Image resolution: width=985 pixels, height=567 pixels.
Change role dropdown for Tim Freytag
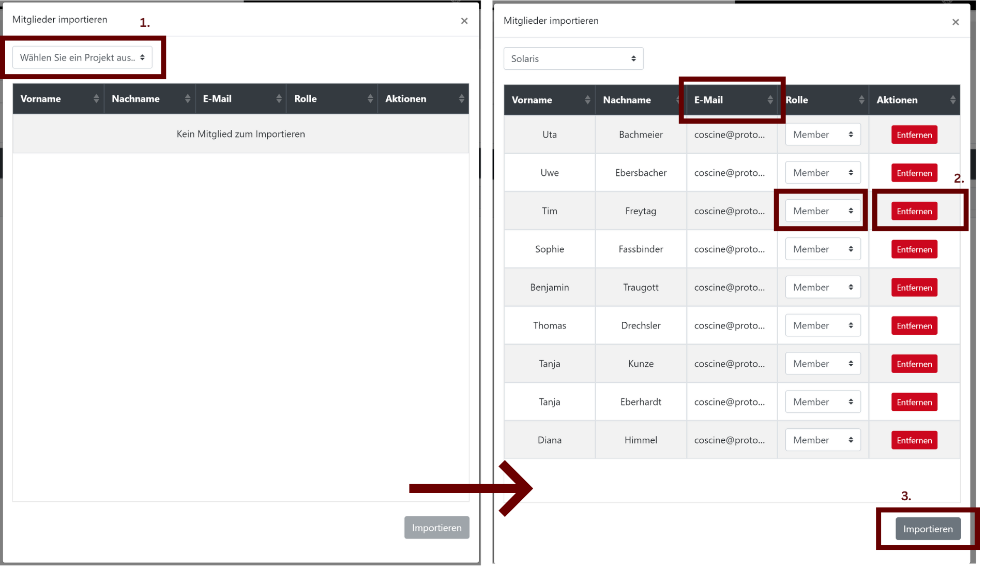coord(822,211)
